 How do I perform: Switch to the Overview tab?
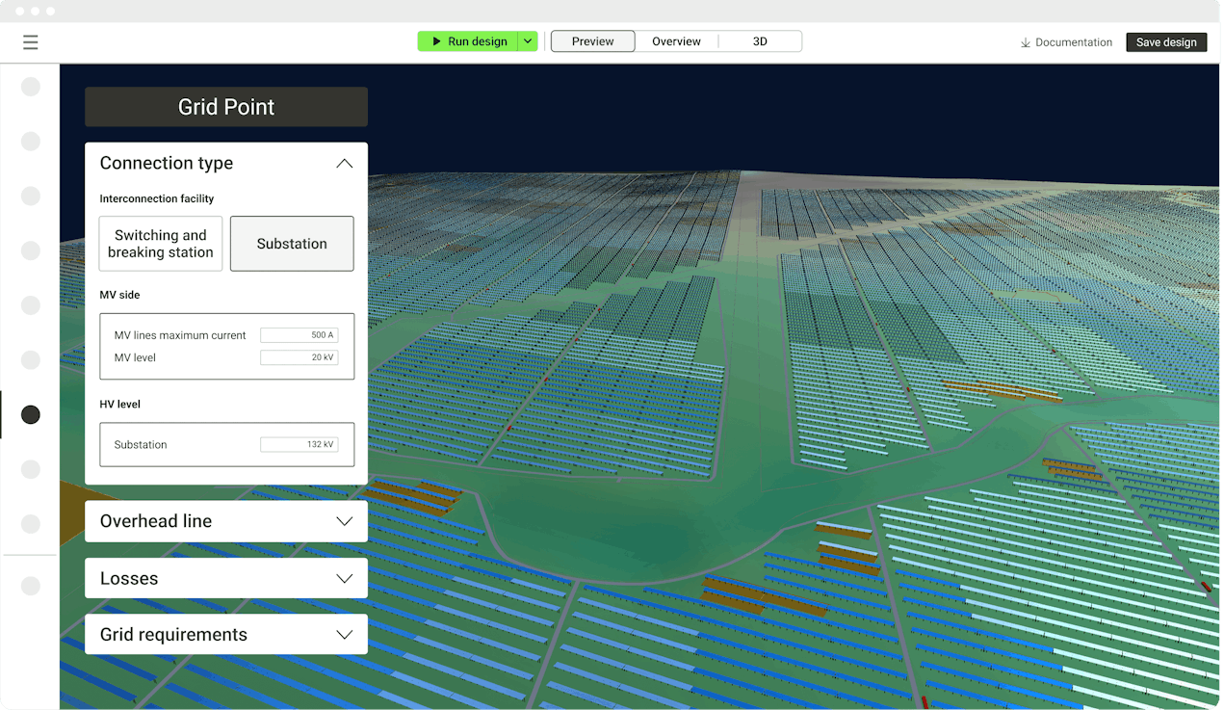(x=676, y=41)
